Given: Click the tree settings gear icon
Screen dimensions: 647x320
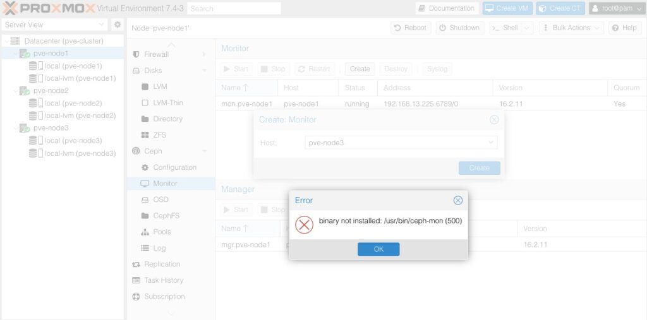Looking at the screenshot, I should [118, 25].
